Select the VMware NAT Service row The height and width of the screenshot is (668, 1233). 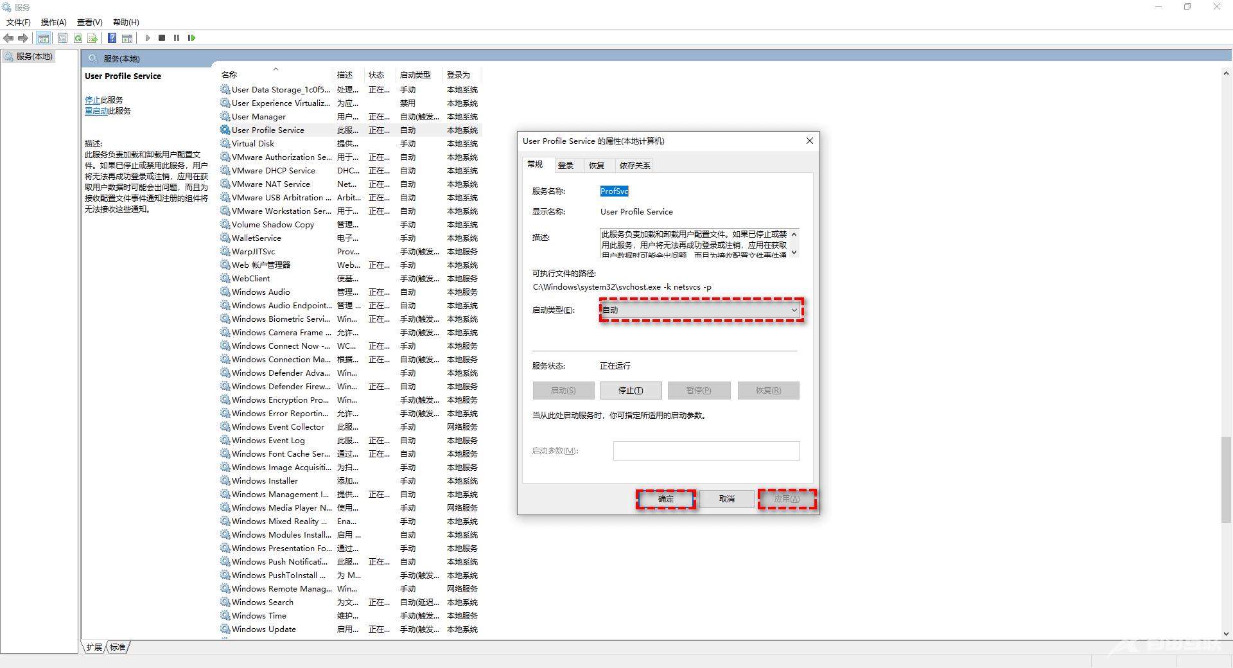[x=350, y=184]
